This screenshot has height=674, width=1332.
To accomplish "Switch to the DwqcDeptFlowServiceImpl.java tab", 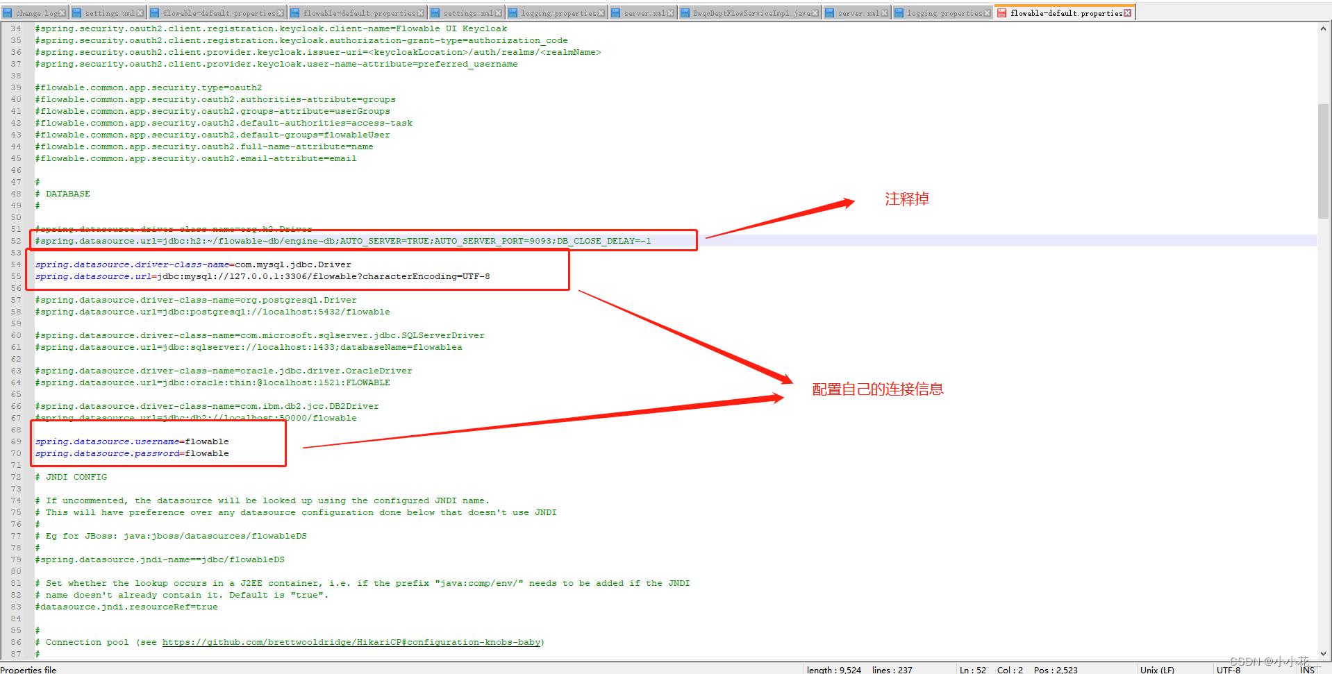I will click(x=750, y=12).
